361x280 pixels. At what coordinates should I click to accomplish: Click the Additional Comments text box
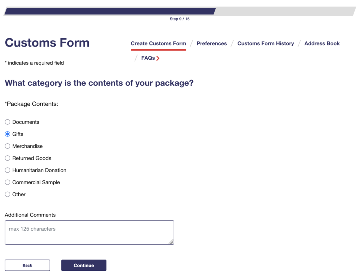click(x=89, y=232)
